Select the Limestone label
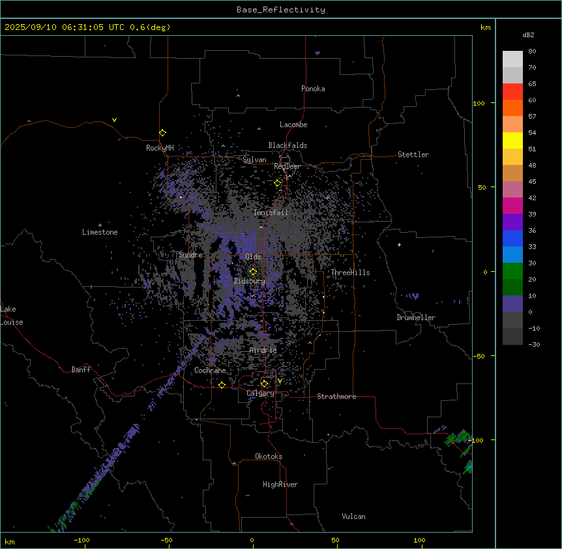 (100, 232)
